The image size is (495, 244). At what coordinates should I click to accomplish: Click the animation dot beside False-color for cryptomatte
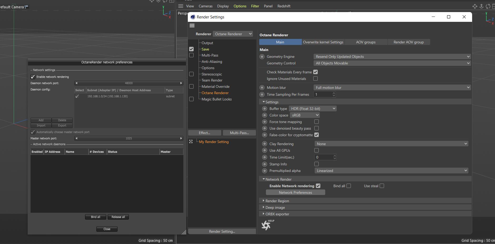[x=265, y=135]
